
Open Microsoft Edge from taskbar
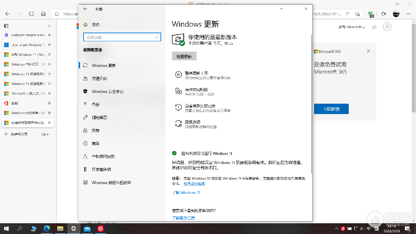47,228
